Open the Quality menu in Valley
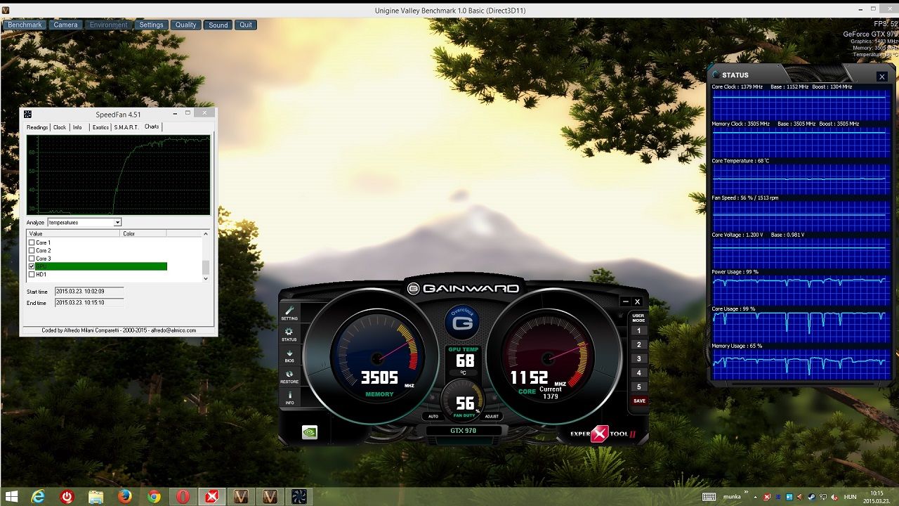899x506 pixels. click(x=185, y=25)
